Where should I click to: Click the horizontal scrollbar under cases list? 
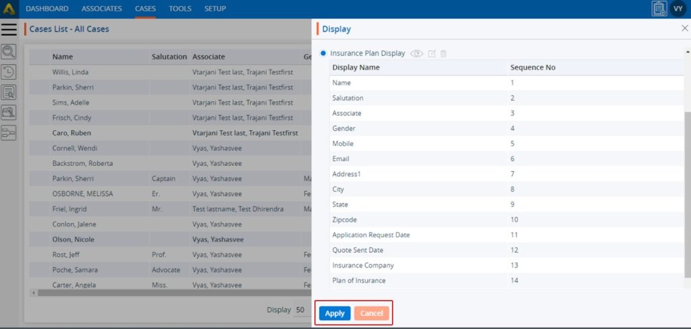pos(169,293)
